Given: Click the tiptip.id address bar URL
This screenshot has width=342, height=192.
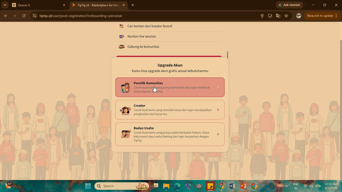Looking at the screenshot, I should (81, 16).
